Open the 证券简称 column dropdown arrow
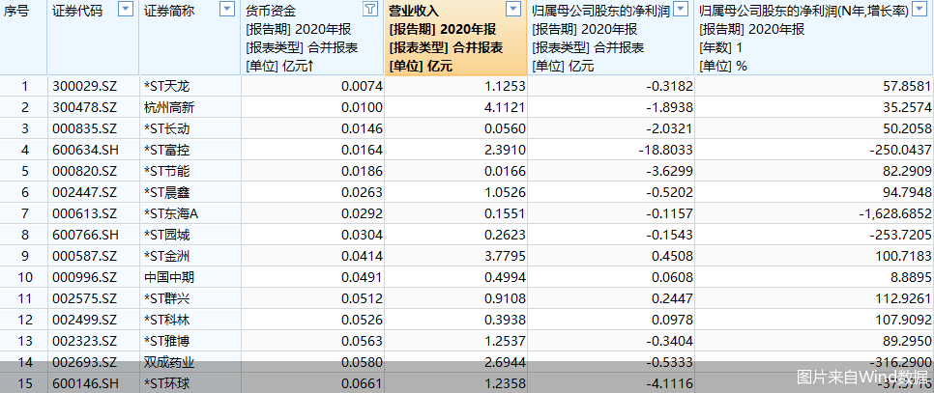This screenshot has height=393, width=934. 227,9
